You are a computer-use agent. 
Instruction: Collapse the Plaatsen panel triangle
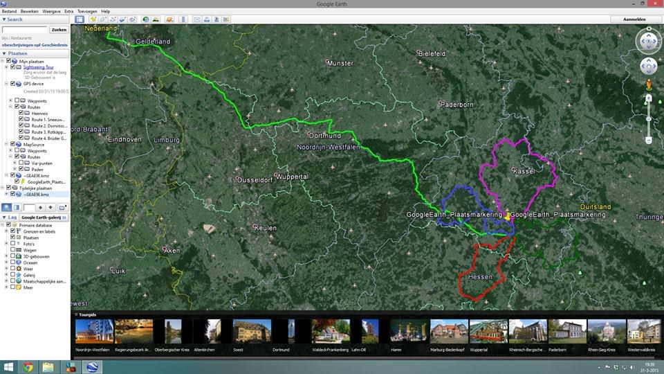(x=4, y=53)
